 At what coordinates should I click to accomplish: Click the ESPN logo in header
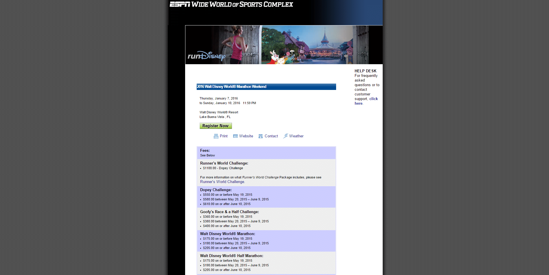pos(180,4)
